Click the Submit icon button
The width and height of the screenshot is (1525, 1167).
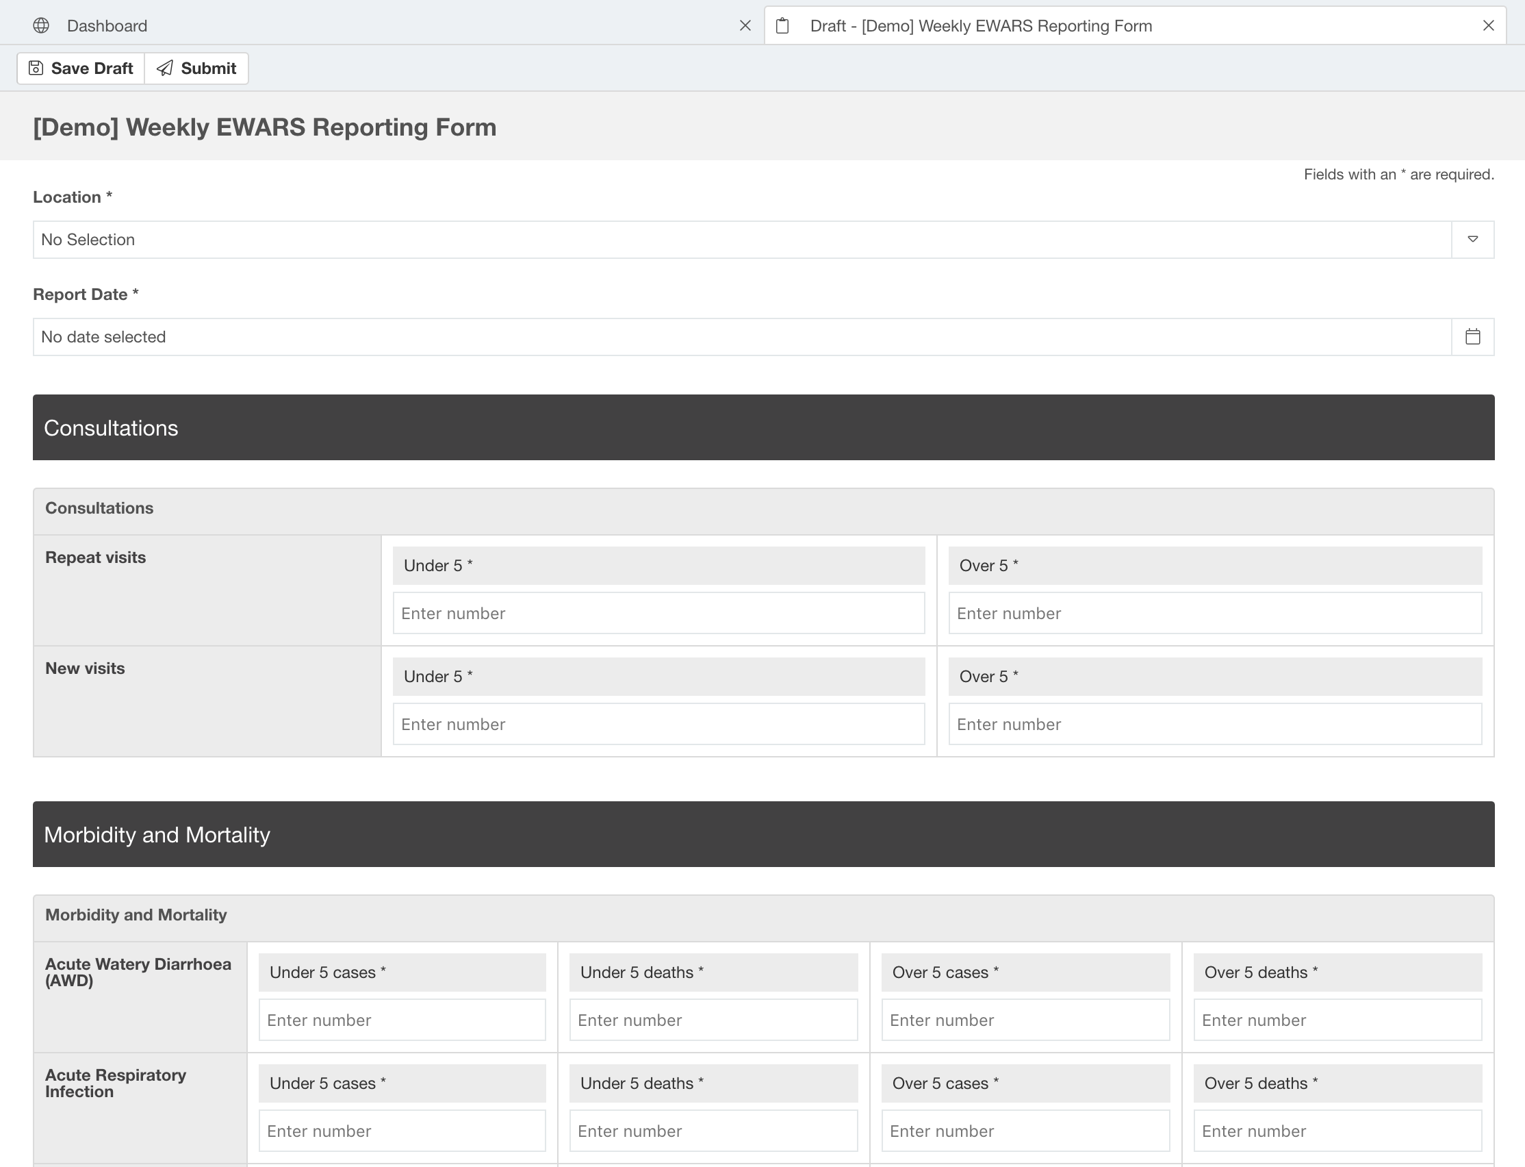tap(164, 67)
